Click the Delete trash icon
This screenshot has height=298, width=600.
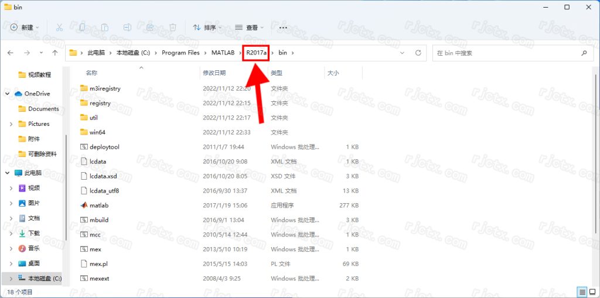173,28
